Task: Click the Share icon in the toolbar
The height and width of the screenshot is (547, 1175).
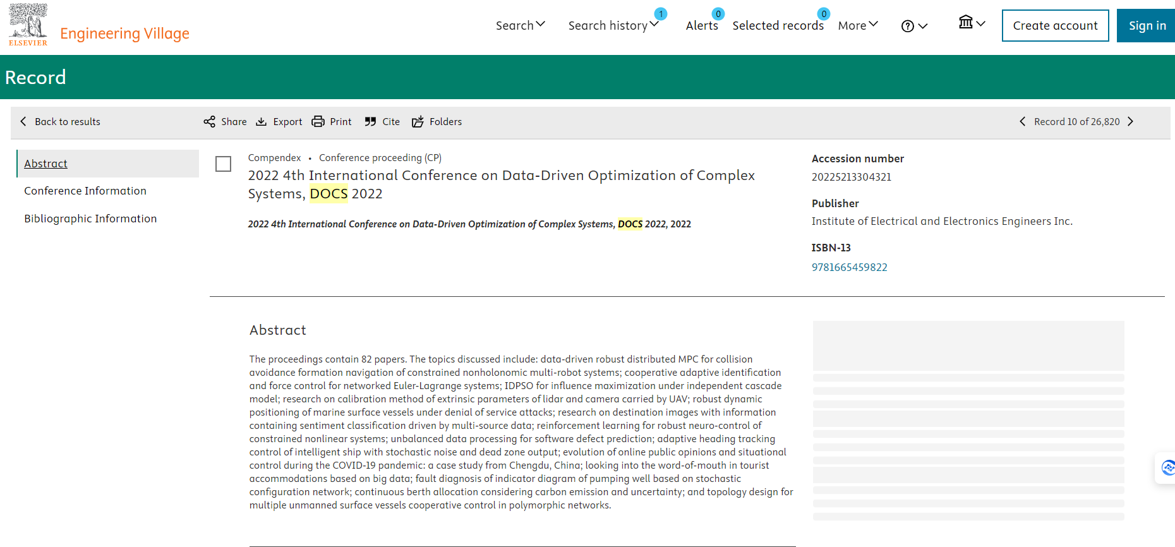Action: [210, 121]
